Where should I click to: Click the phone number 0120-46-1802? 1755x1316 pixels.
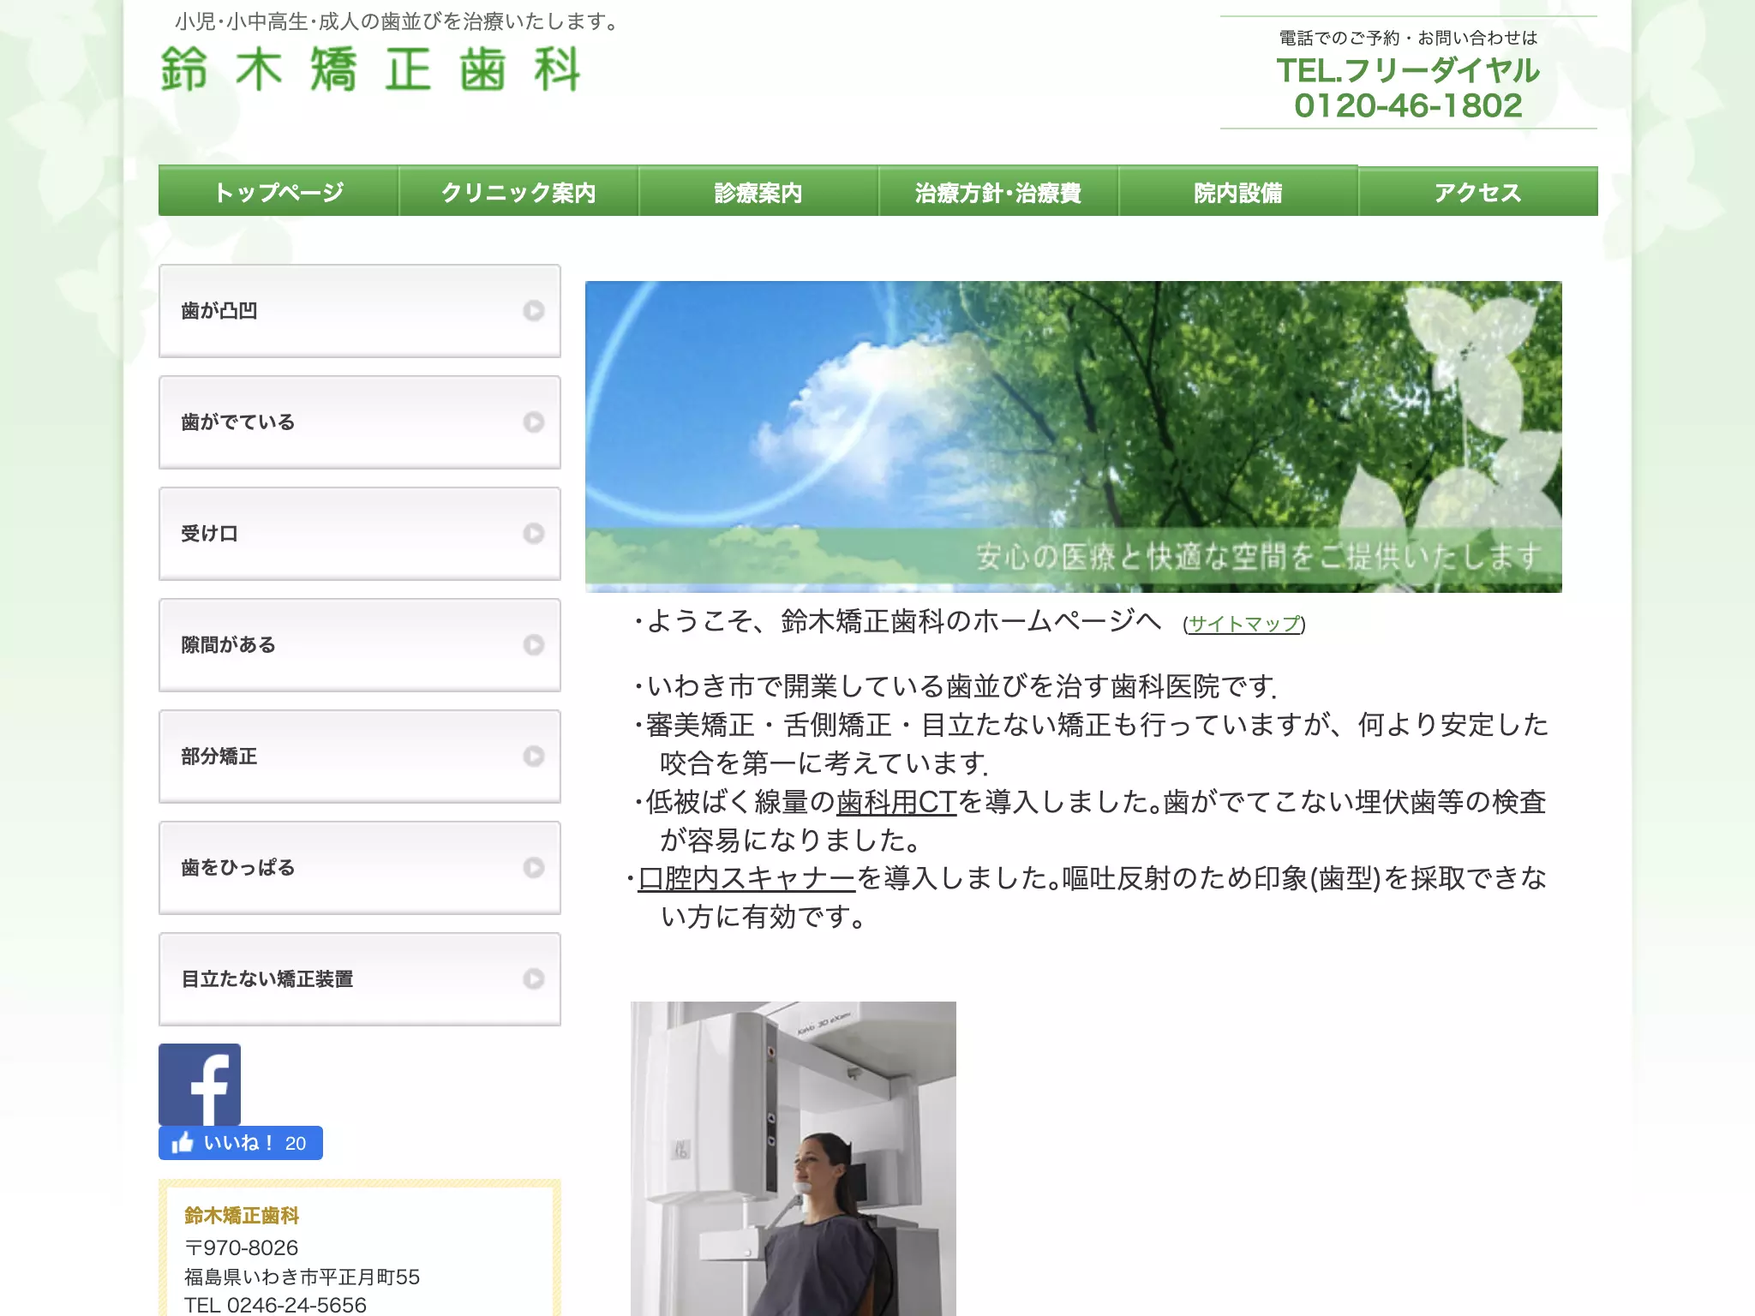(1408, 105)
